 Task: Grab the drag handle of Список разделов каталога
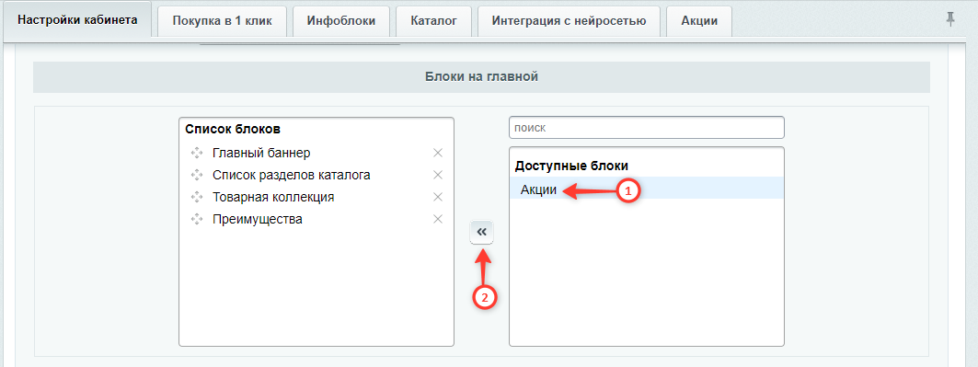[x=197, y=175]
